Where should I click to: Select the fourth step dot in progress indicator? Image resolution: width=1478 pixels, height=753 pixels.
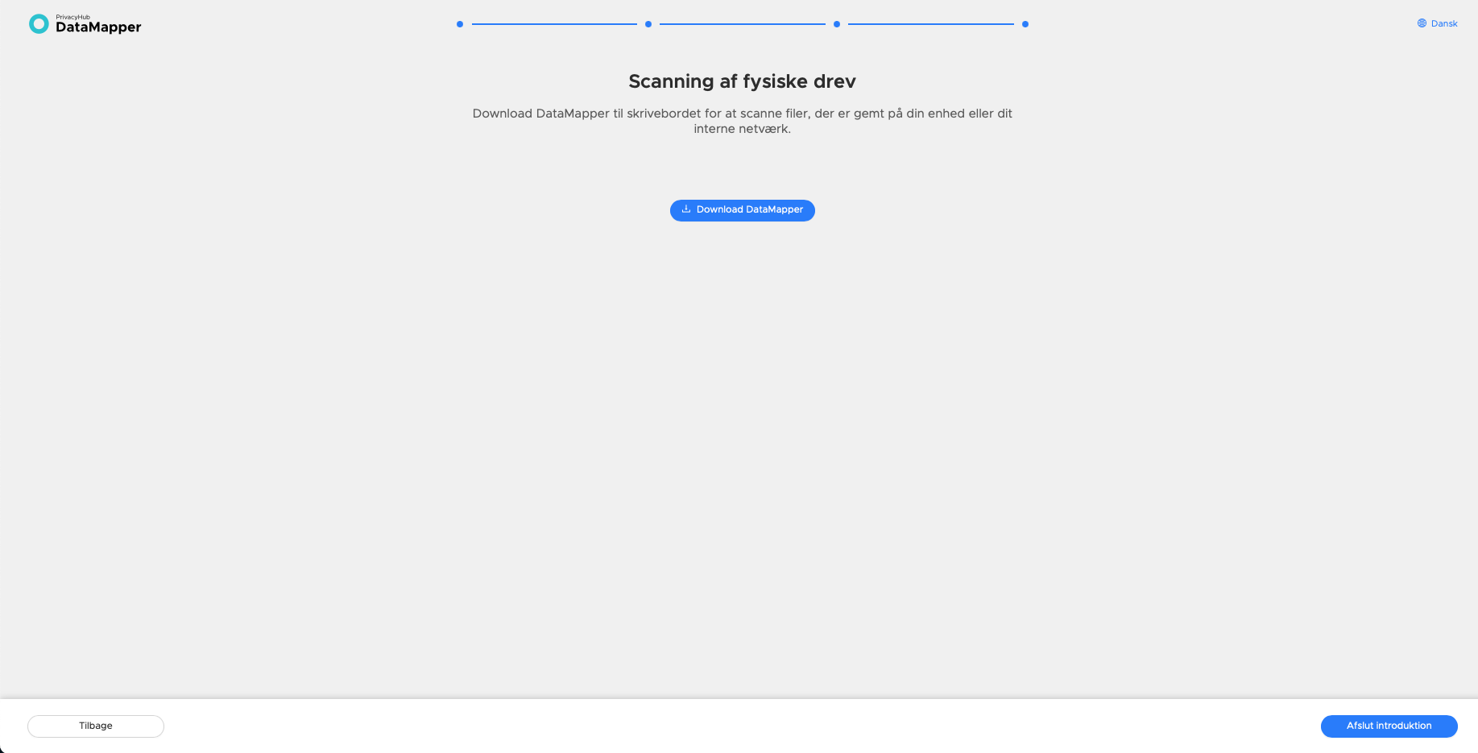[1025, 24]
